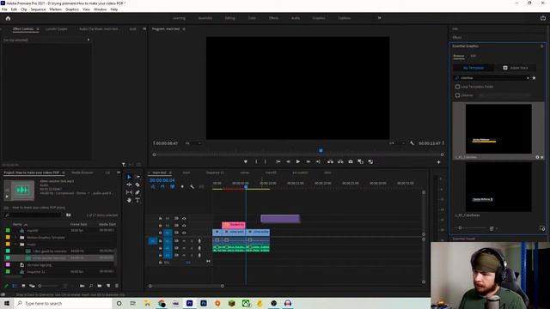Select the purple clip on the timeline

[280, 219]
